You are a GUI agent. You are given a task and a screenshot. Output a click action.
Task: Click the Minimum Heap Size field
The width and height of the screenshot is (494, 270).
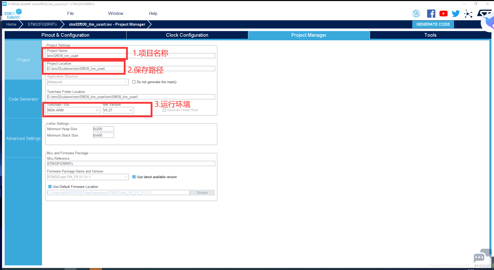pyautogui.click(x=103, y=129)
